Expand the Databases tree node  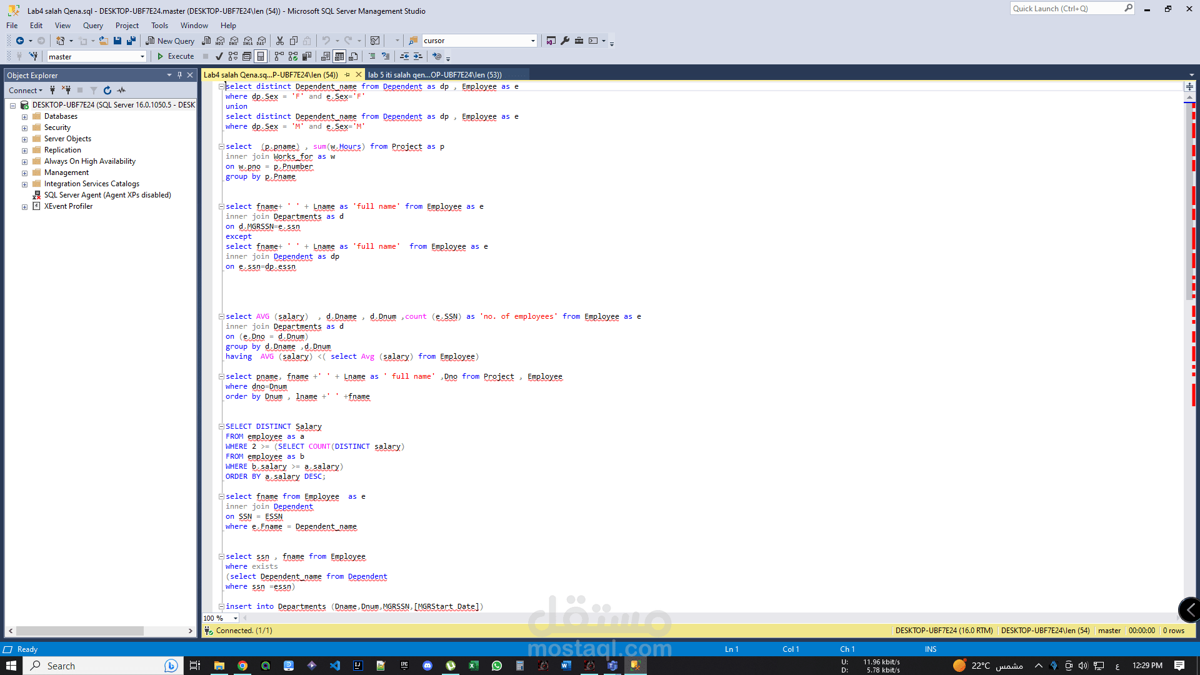(24, 117)
